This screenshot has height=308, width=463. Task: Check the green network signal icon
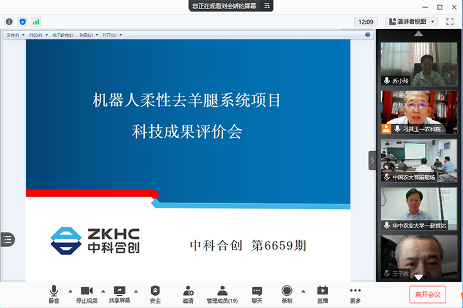point(36,22)
